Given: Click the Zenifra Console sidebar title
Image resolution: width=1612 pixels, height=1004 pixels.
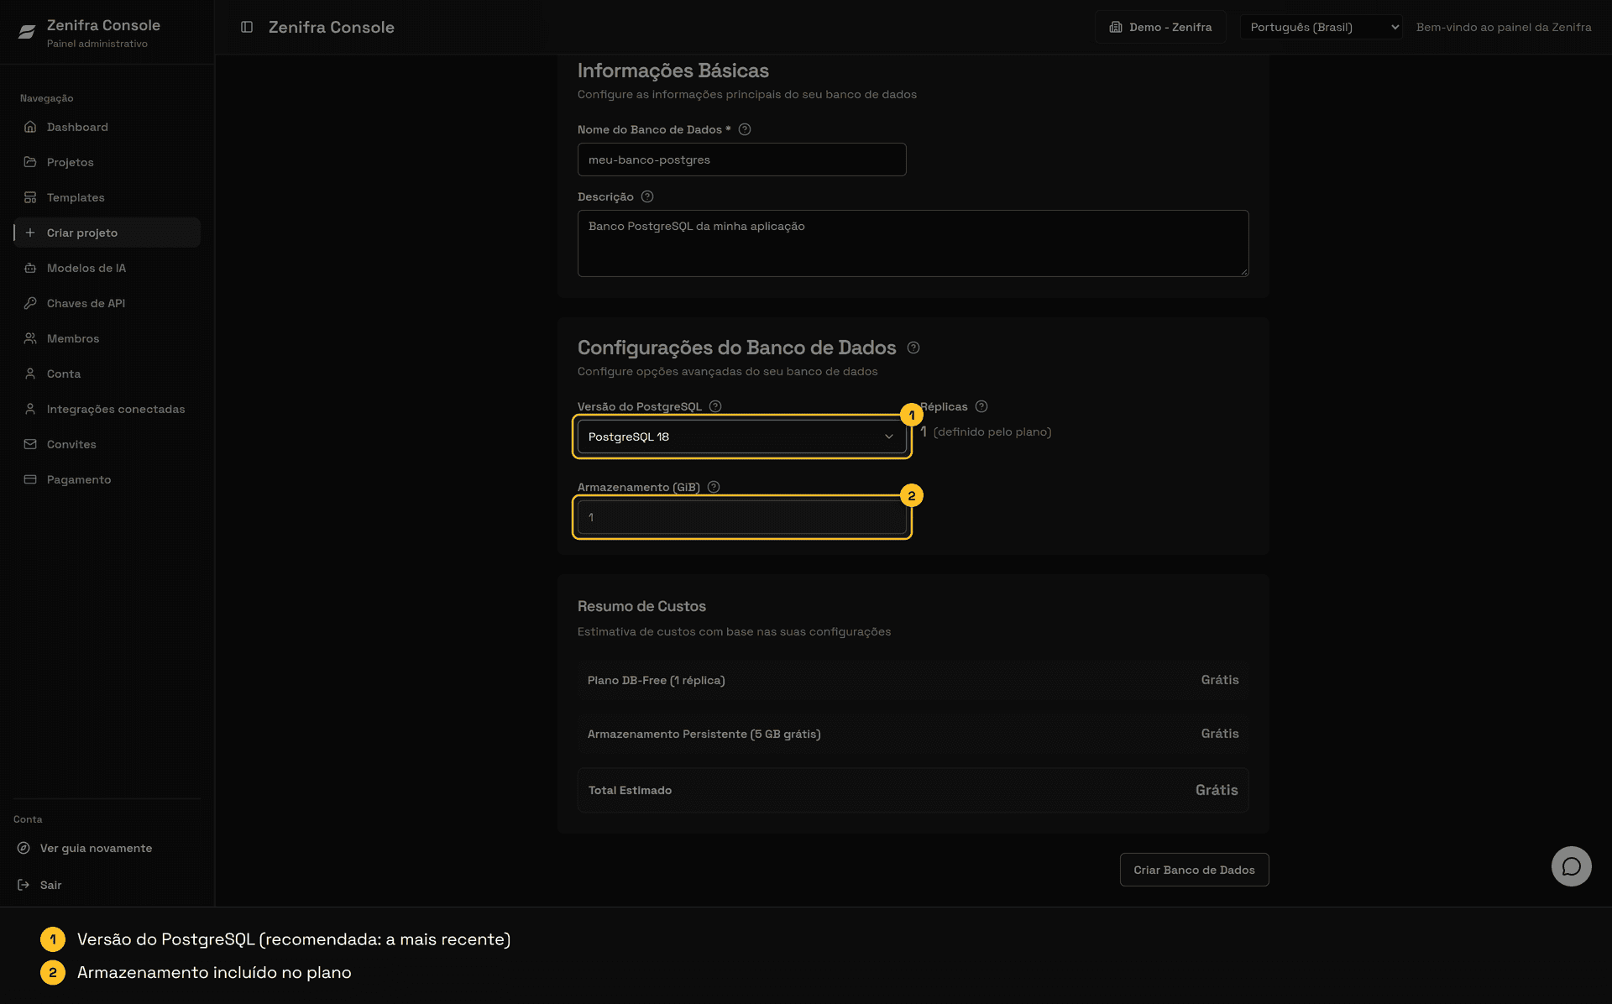Looking at the screenshot, I should (103, 25).
